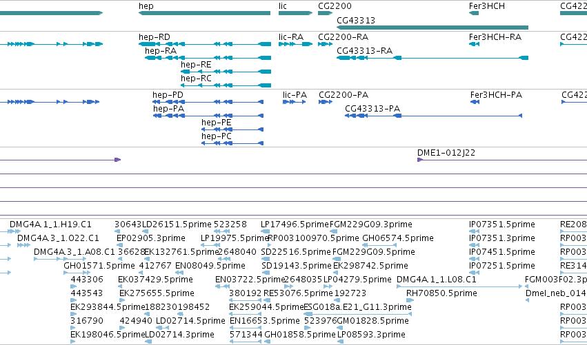Open the FGM229G09.5prime EST label

374,252
